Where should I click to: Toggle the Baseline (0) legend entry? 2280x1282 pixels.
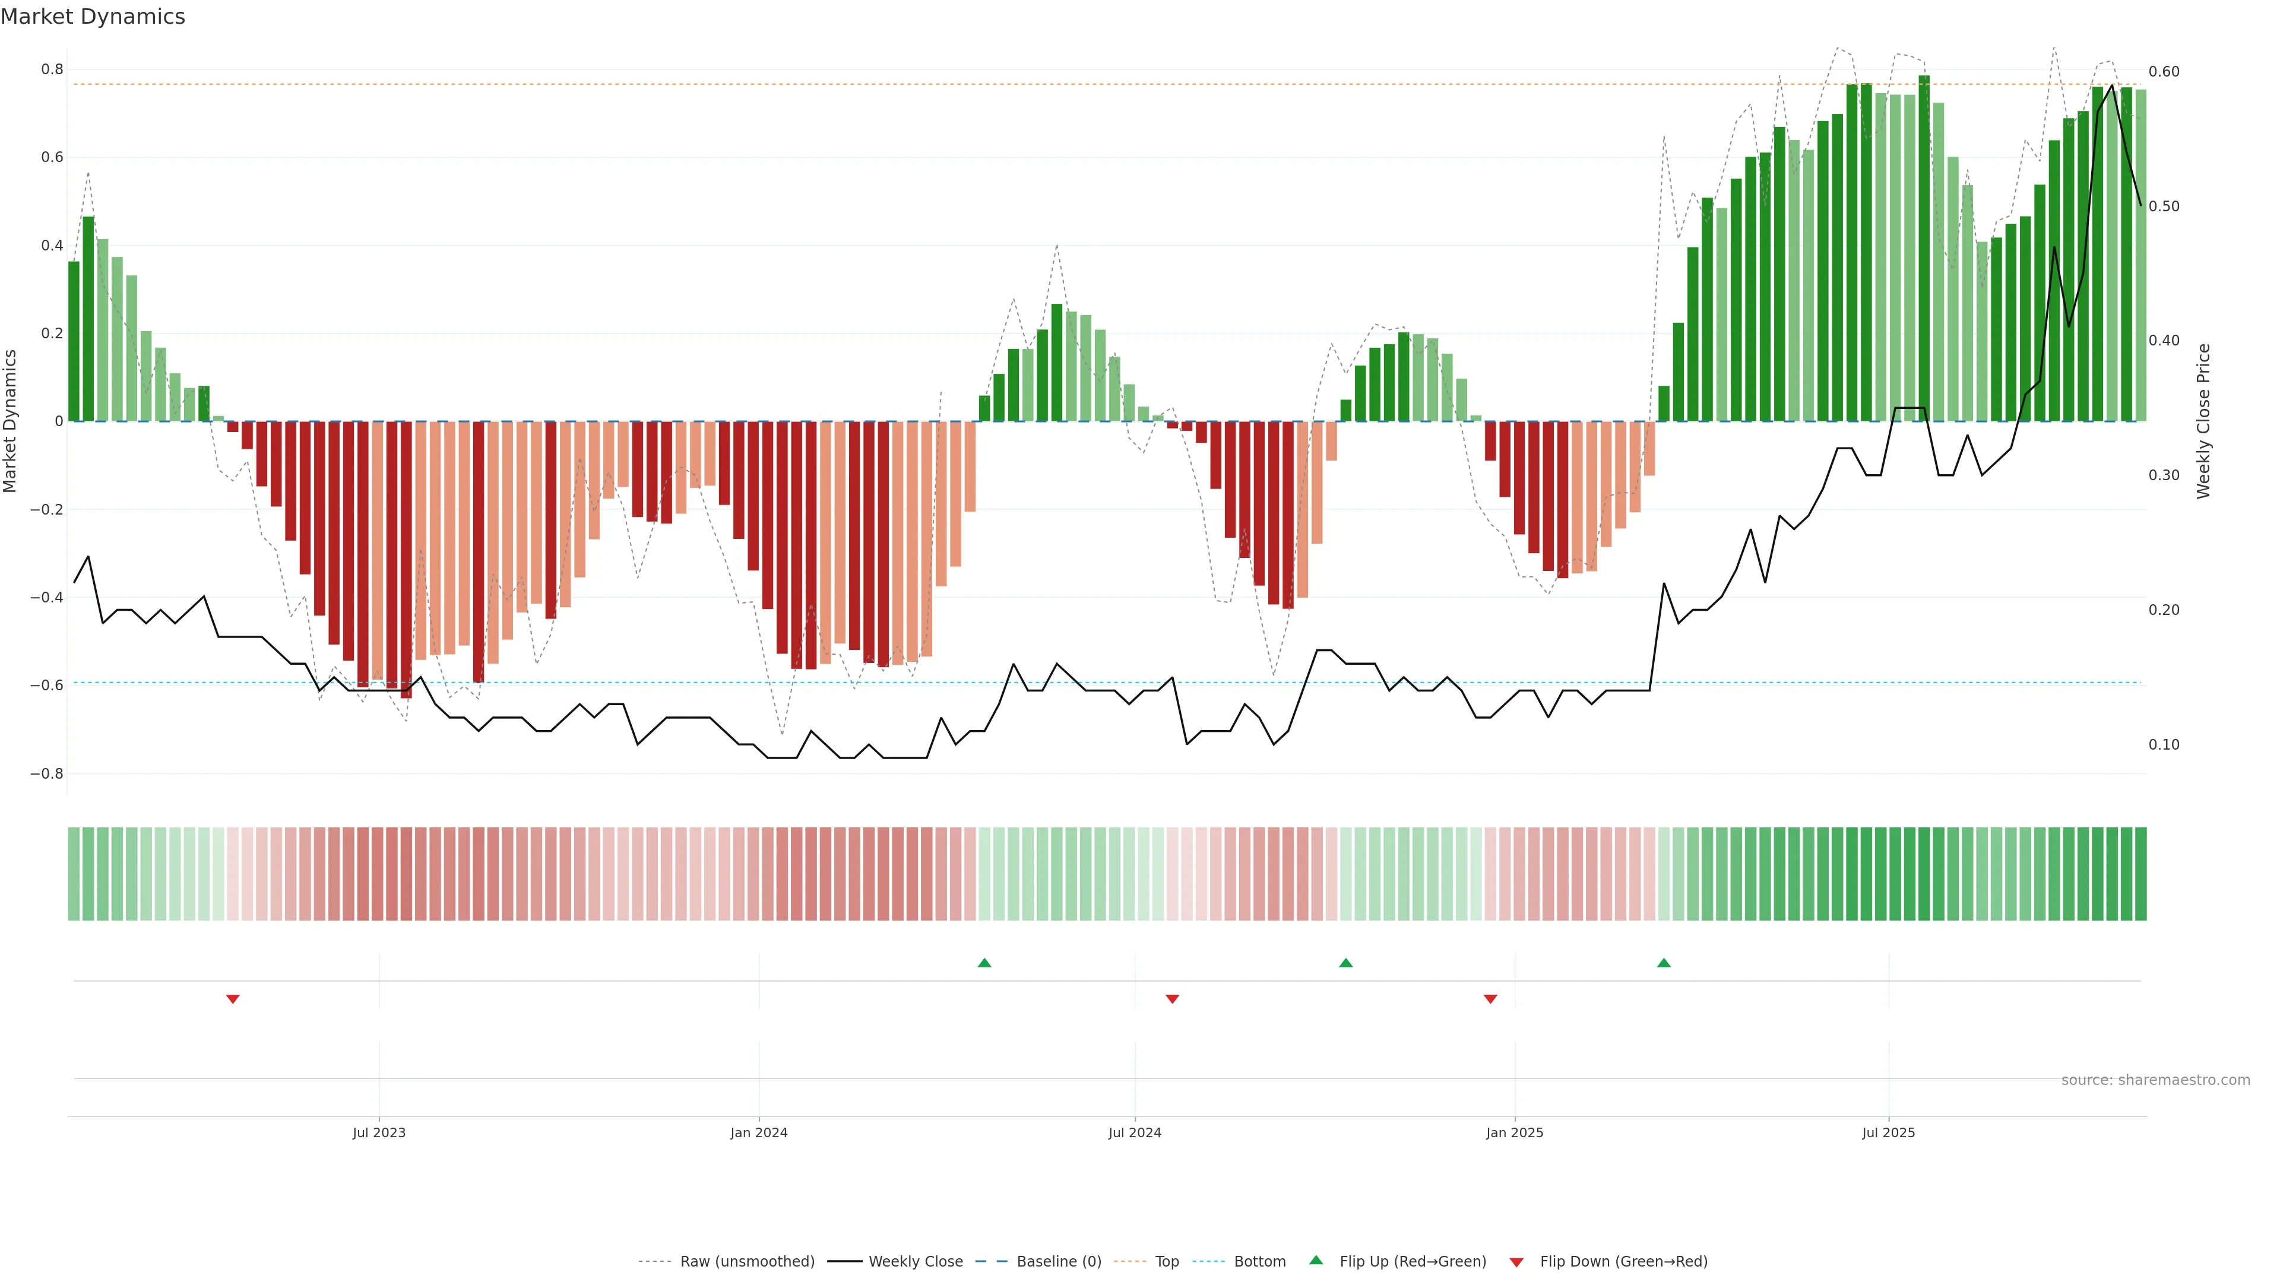[1059, 1262]
